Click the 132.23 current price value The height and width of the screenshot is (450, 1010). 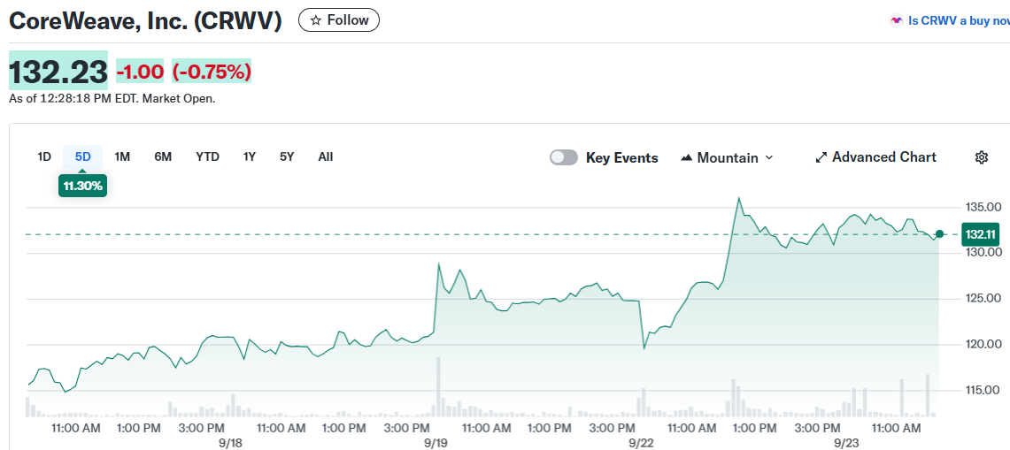(x=58, y=71)
